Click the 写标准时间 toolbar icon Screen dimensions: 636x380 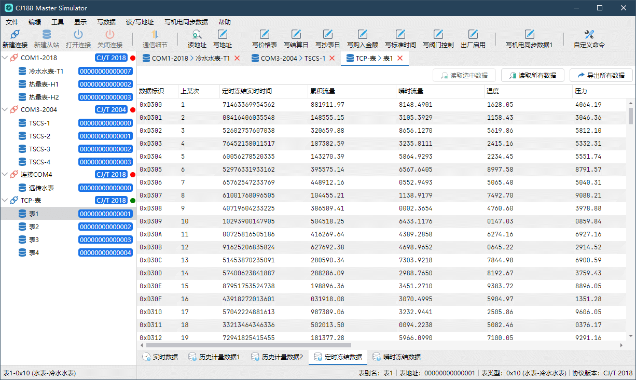400,35
